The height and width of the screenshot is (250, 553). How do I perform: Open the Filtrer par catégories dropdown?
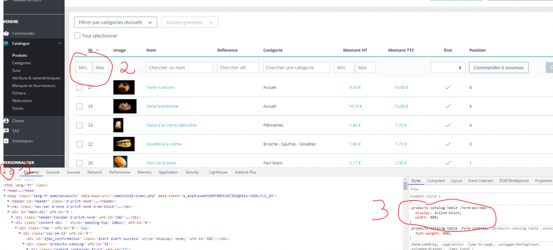(116, 22)
